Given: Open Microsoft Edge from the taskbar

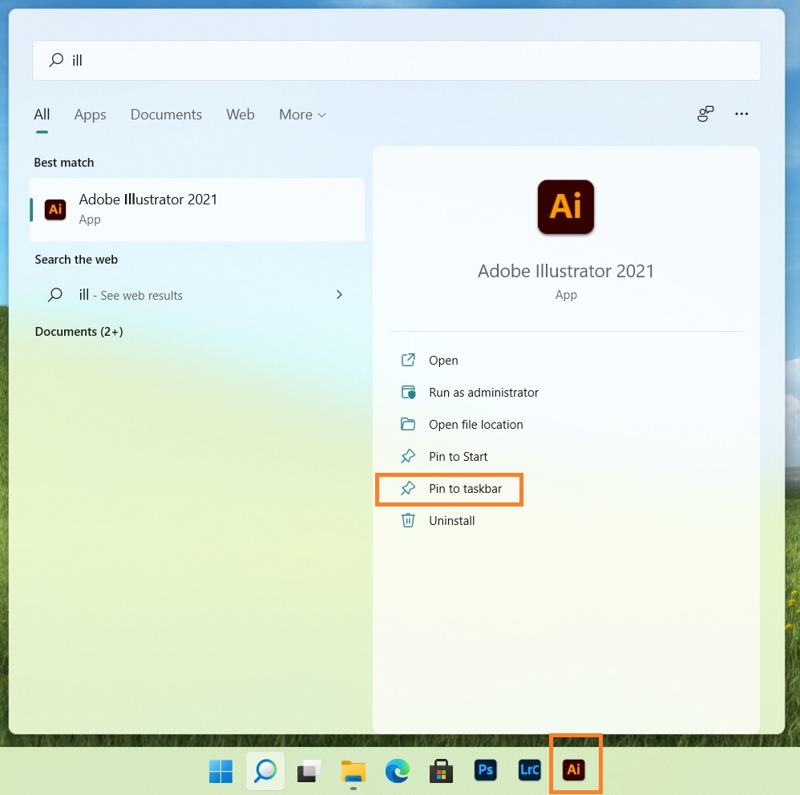Looking at the screenshot, I should [398, 770].
